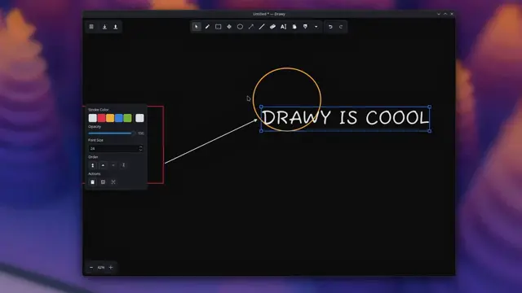Screen dimensions: 522x293
Task: Click the shield-shaped tool beside the hand tool
Action: [x=305, y=27]
